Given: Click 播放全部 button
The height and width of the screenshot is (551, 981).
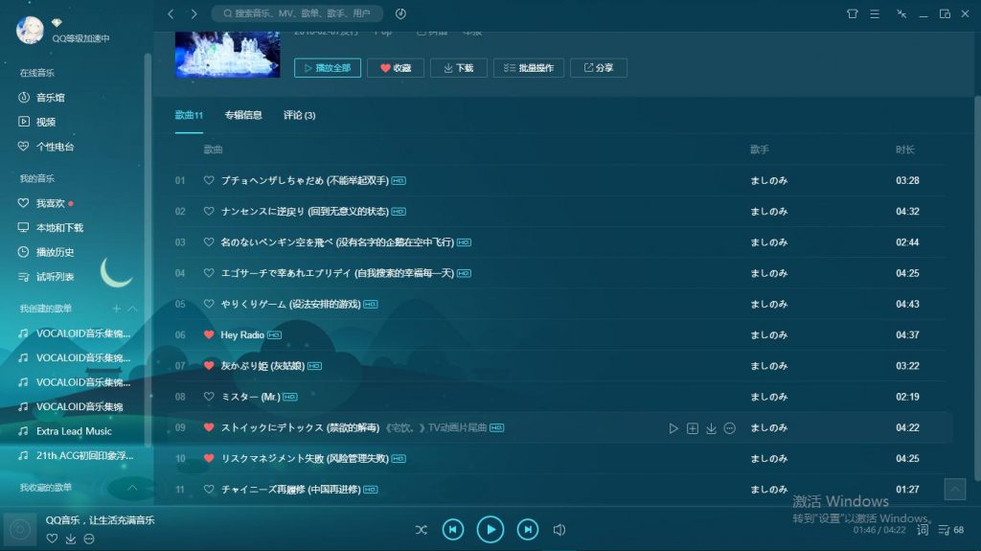Looking at the screenshot, I should click(x=328, y=68).
